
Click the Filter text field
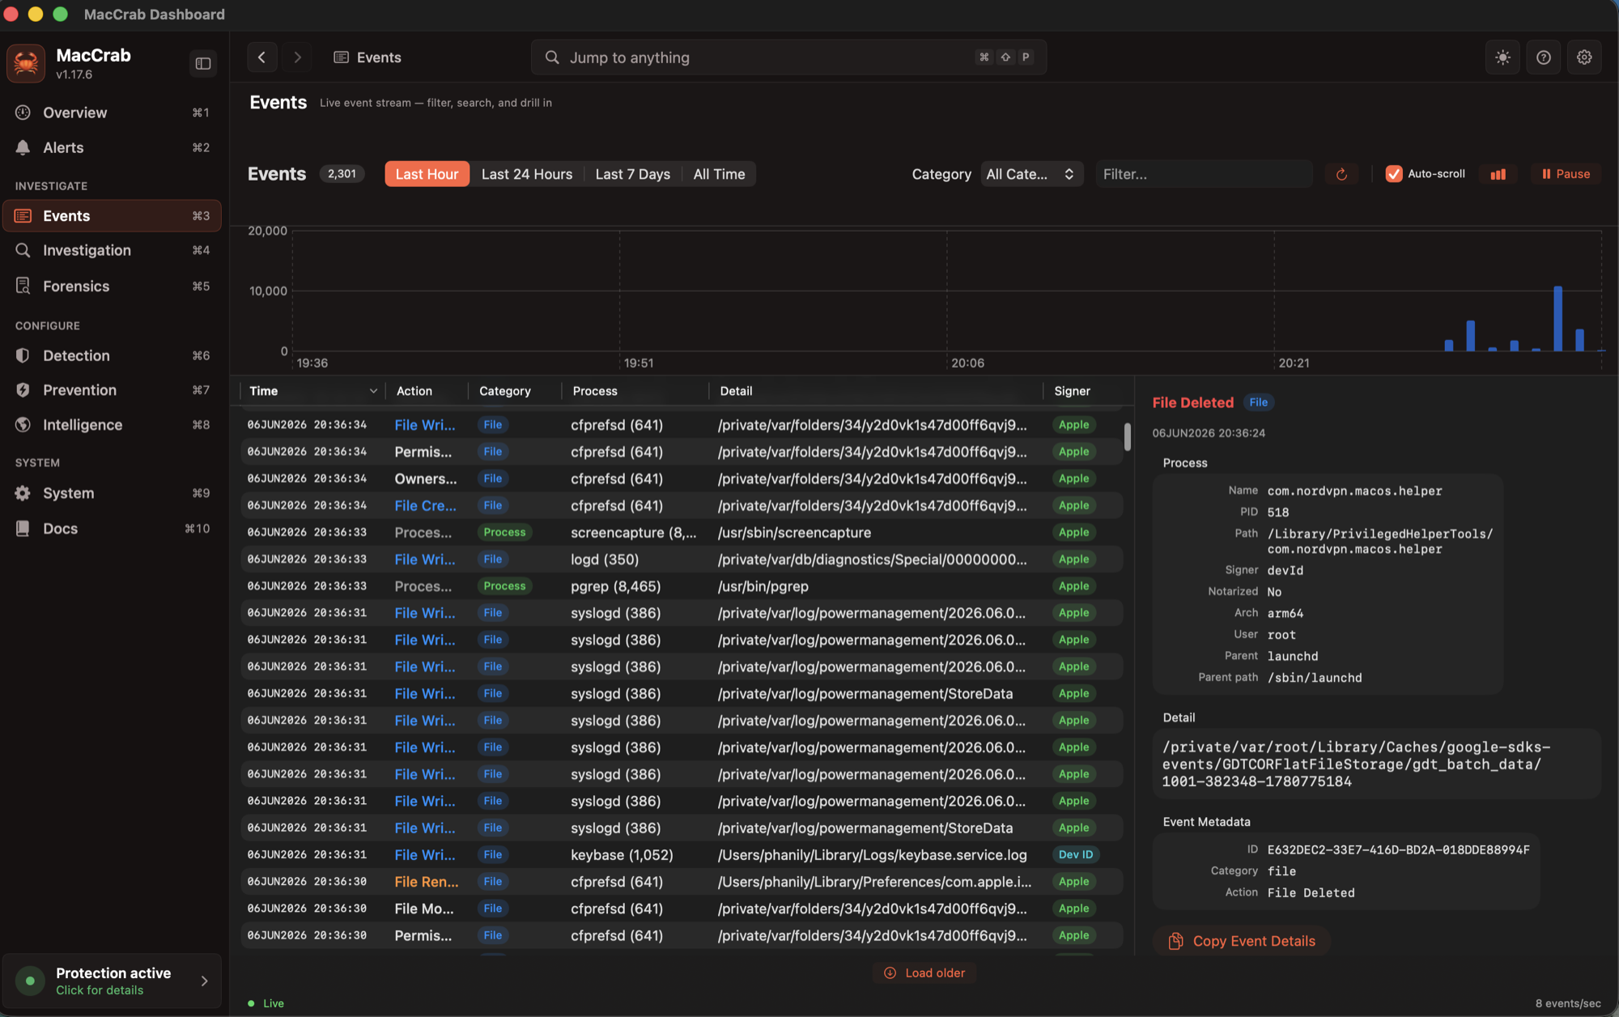pyautogui.click(x=1204, y=174)
